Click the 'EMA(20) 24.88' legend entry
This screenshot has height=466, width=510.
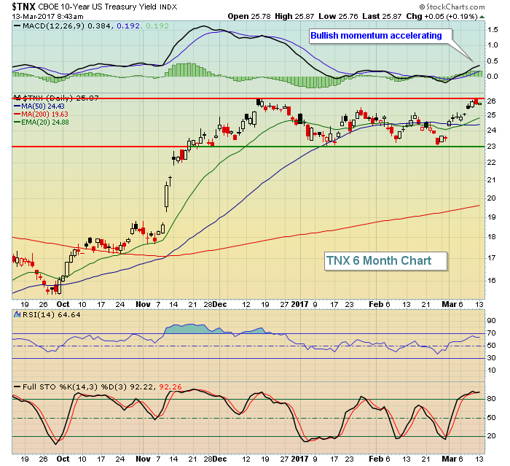pos(45,123)
